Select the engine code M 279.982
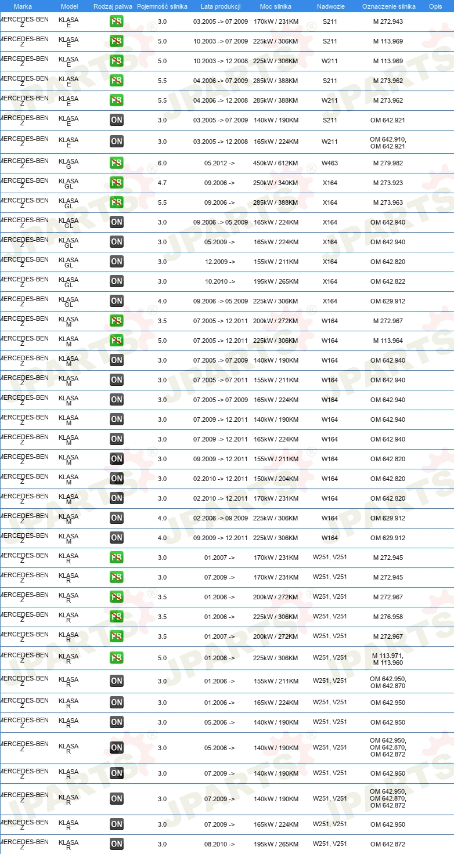 (388, 163)
